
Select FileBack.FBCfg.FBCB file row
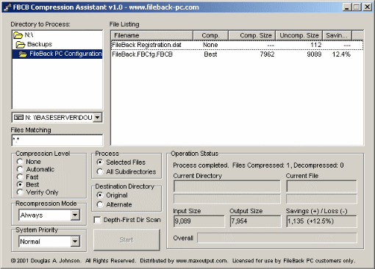pyautogui.click(x=237, y=54)
